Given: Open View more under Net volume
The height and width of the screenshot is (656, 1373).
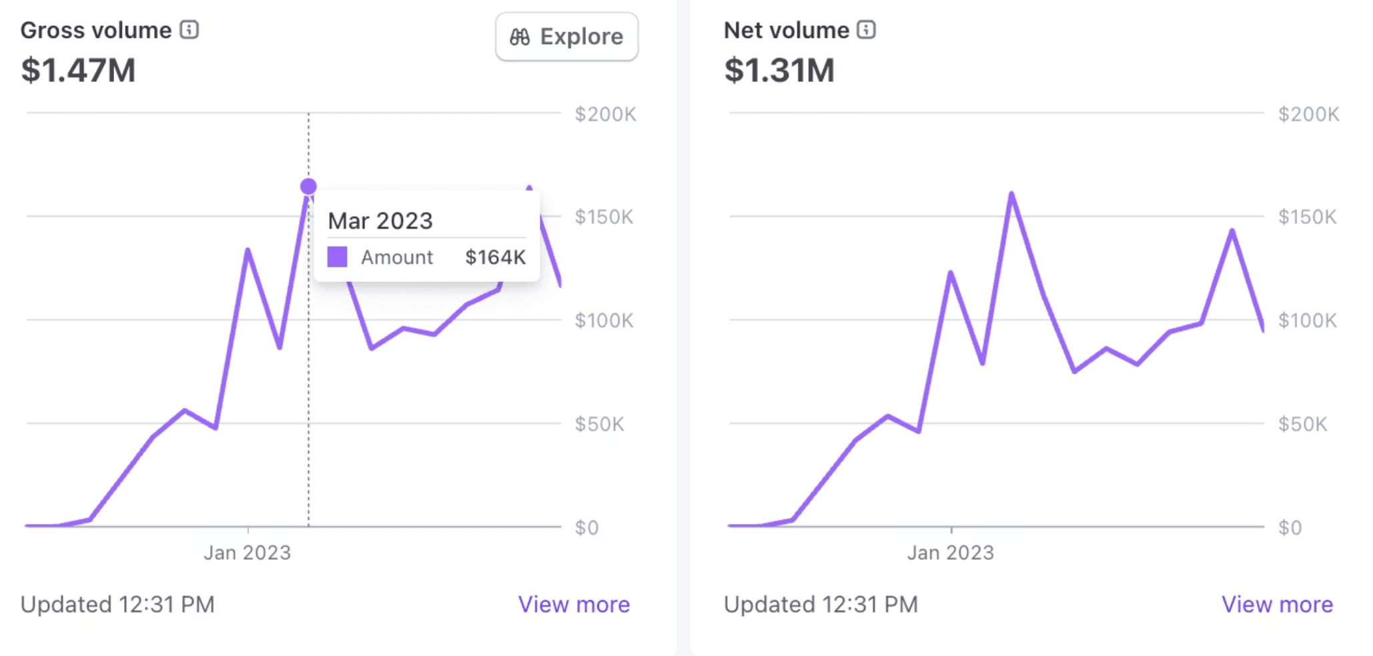Looking at the screenshot, I should coord(1277,604).
